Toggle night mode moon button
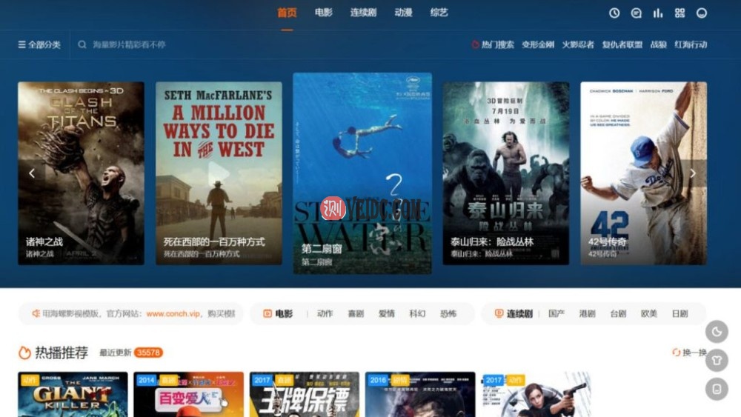This screenshot has height=417, width=741. [717, 332]
